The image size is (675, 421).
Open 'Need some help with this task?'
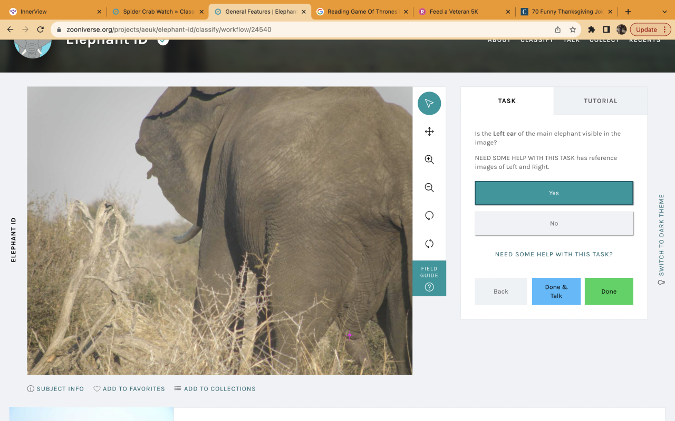click(x=554, y=254)
